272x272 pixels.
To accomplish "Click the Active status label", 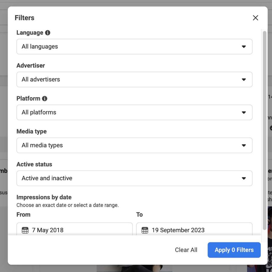I will (34, 164).
